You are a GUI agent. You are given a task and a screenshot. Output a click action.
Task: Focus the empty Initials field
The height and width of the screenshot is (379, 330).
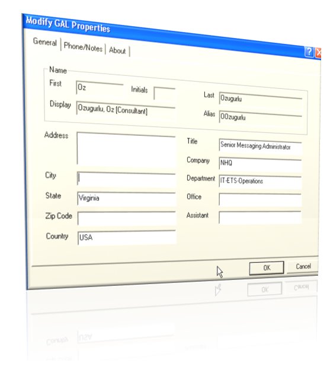[164, 94]
